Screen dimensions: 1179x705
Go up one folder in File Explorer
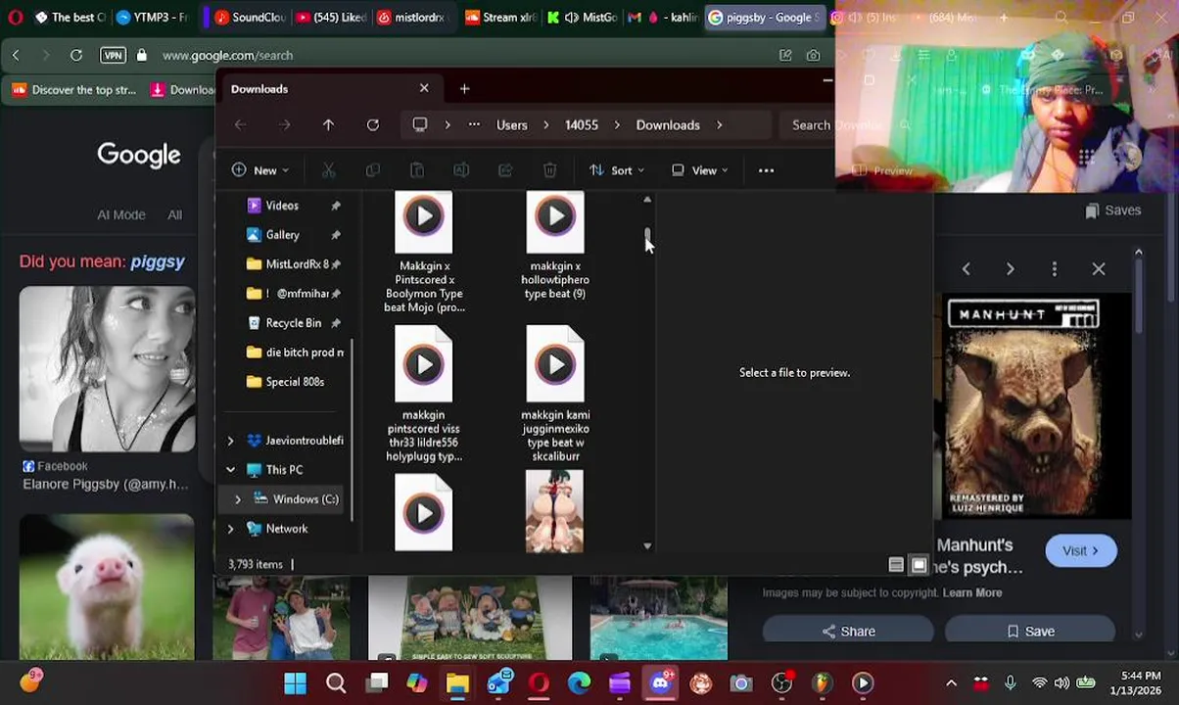click(x=328, y=125)
